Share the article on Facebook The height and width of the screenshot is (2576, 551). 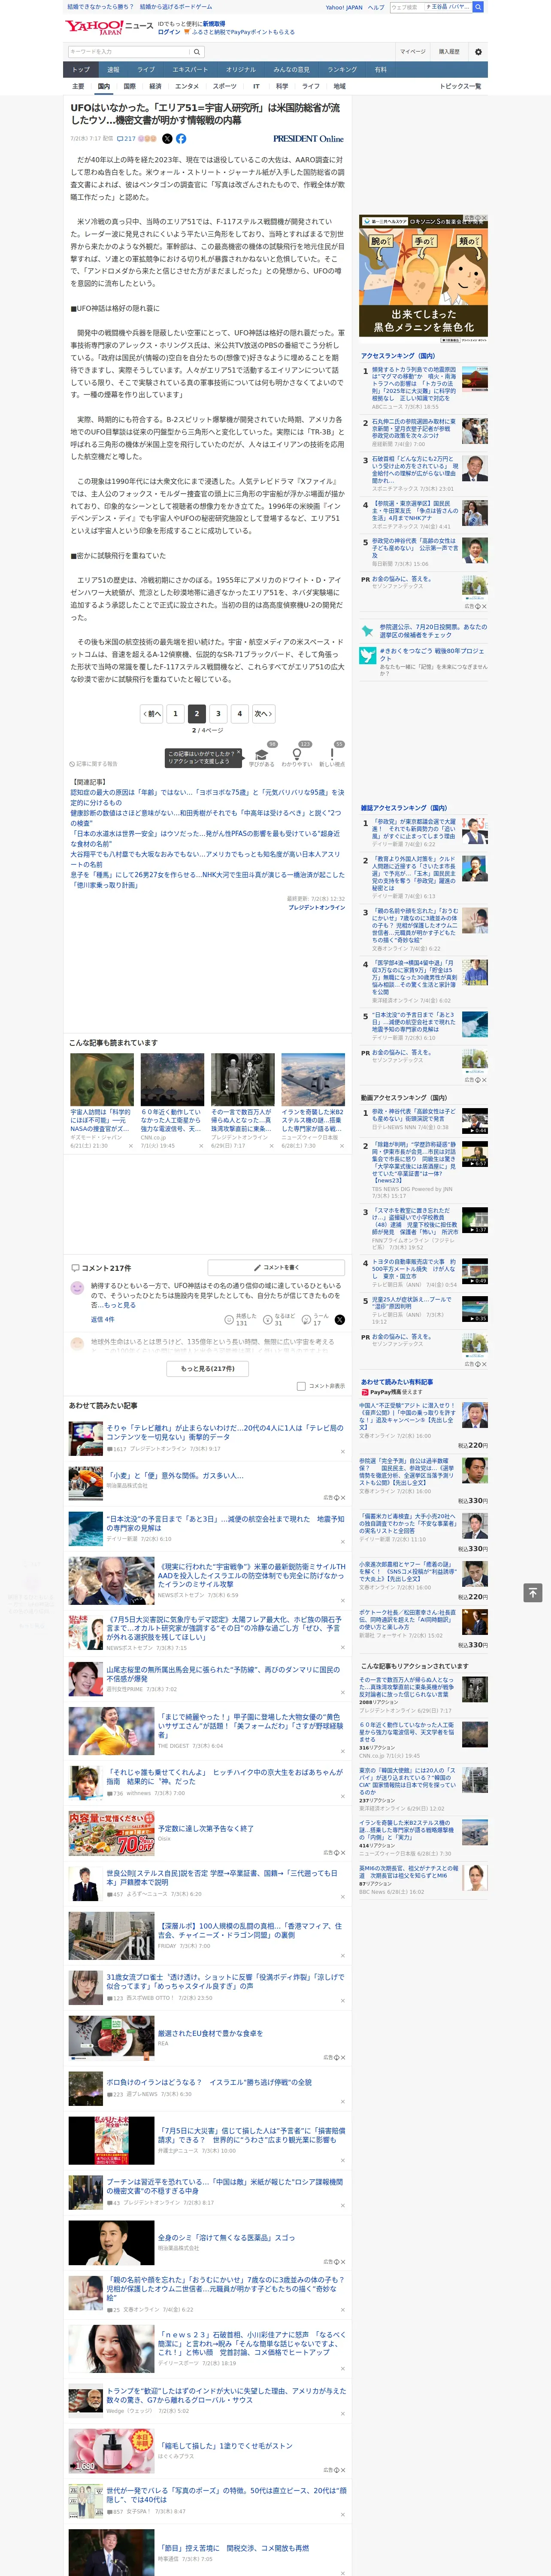[x=181, y=139]
